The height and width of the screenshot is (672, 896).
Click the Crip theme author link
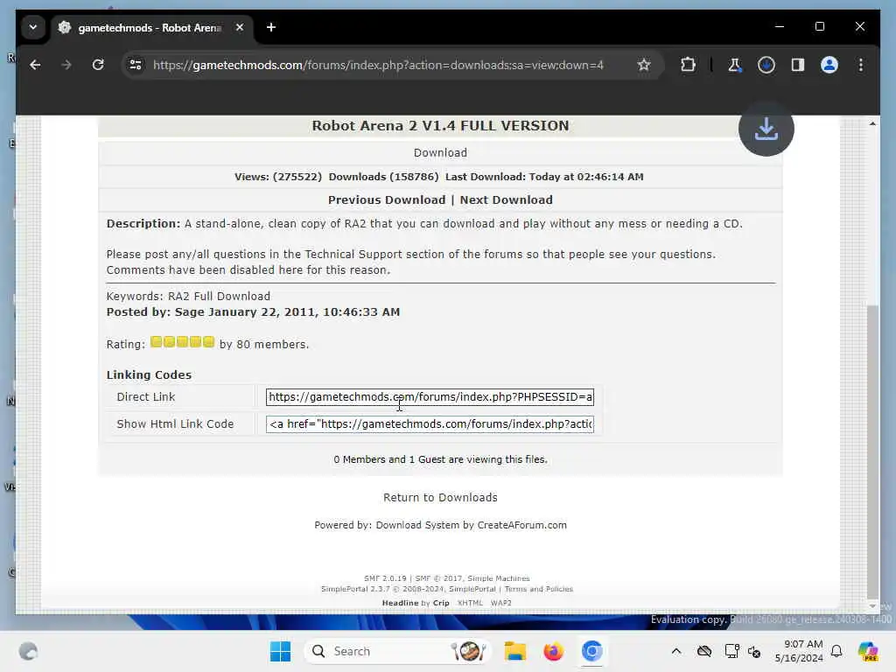pos(441,603)
